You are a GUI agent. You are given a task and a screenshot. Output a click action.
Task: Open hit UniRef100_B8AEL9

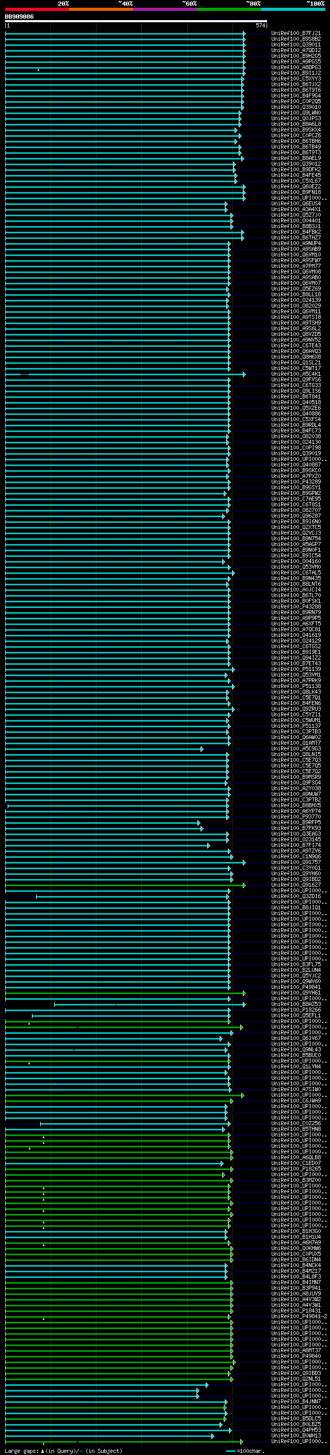click(x=296, y=158)
